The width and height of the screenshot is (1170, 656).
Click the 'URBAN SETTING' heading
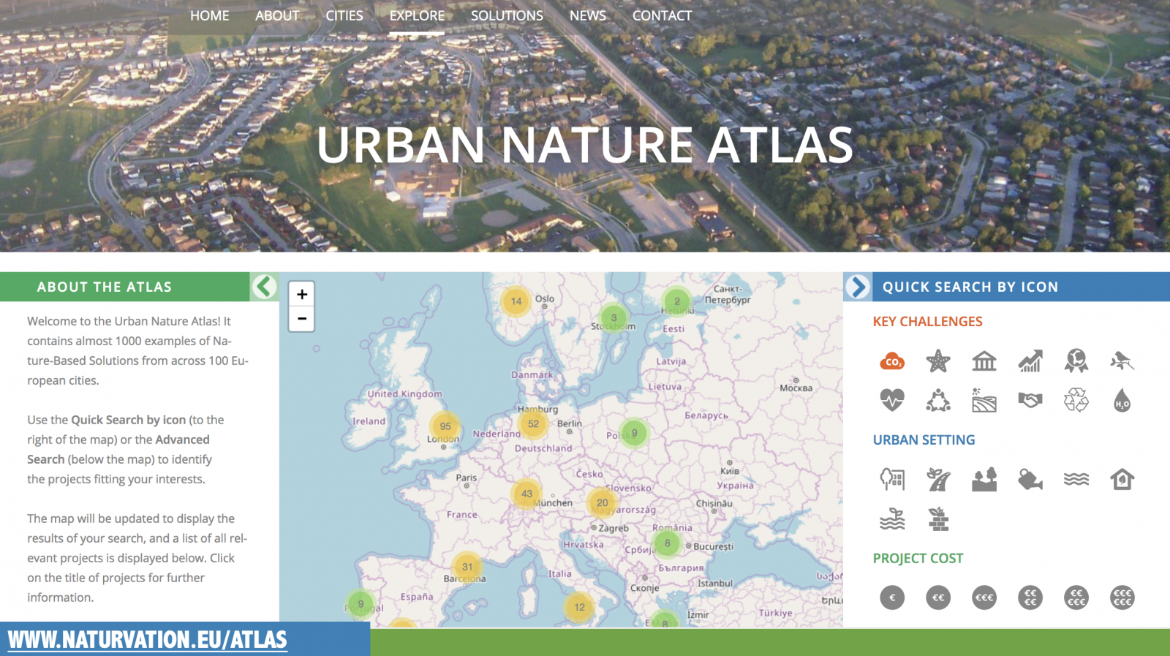pos(924,440)
